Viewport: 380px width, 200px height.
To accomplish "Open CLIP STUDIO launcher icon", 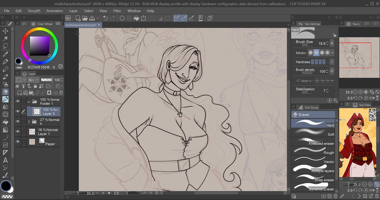I will (68, 18).
